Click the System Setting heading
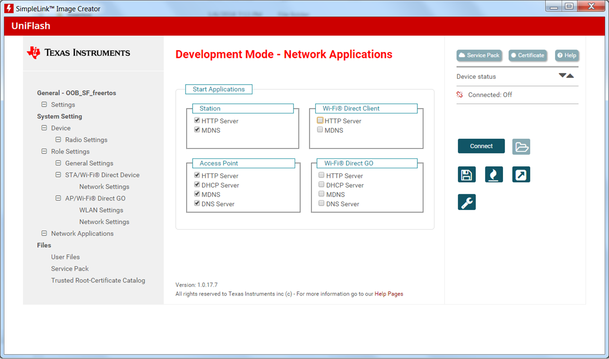 (x=59, y=116)
